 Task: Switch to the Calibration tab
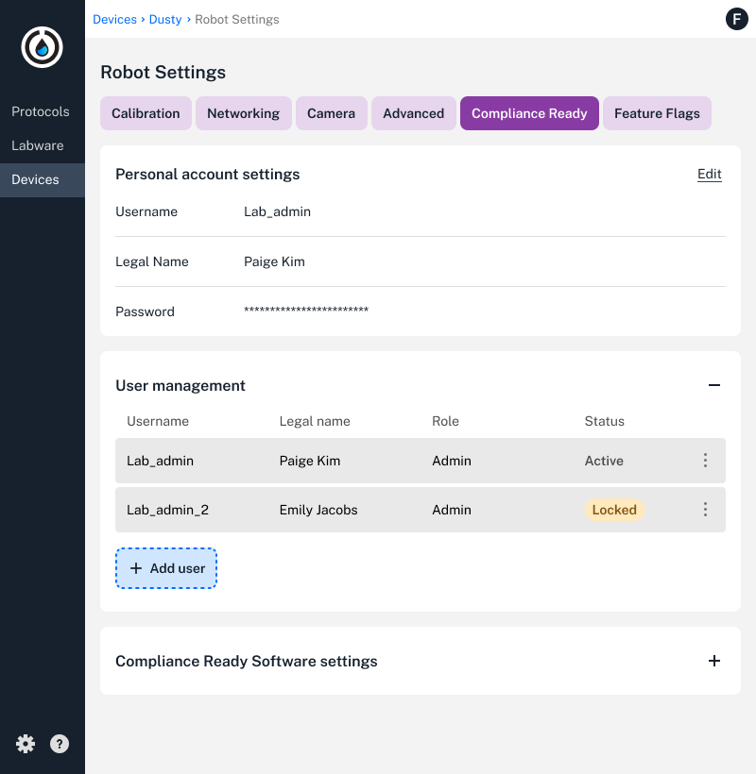[146, 113]
